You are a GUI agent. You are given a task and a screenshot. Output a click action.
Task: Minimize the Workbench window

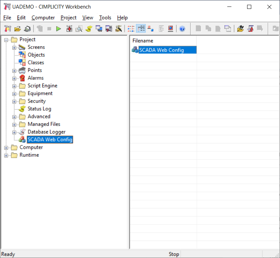(229, 7)
